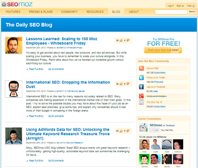Click the RSS feed icon

pyautogui.click(x=141, y=68)
